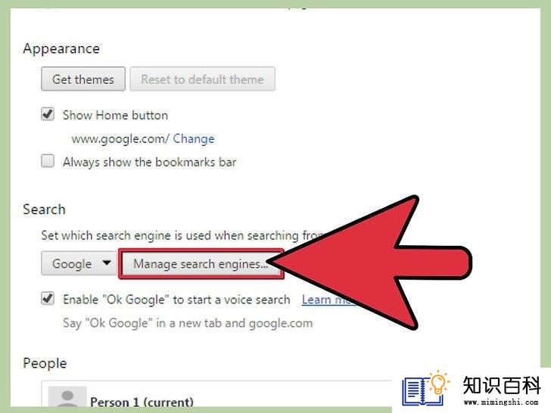Screen dimensions: 551x413
Task: Click the People section heading
Action: pyautogui.click(x=45, y=363)
